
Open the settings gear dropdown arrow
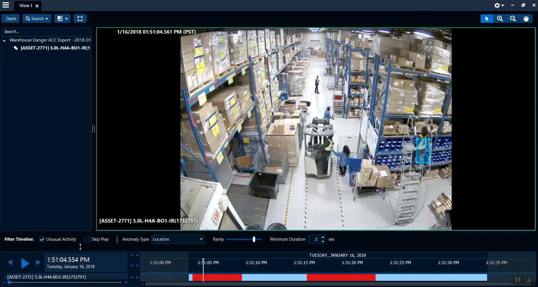[503, 5]
